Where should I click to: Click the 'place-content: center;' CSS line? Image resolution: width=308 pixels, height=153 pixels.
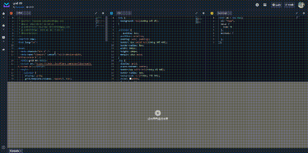click(x=134, y=66)
